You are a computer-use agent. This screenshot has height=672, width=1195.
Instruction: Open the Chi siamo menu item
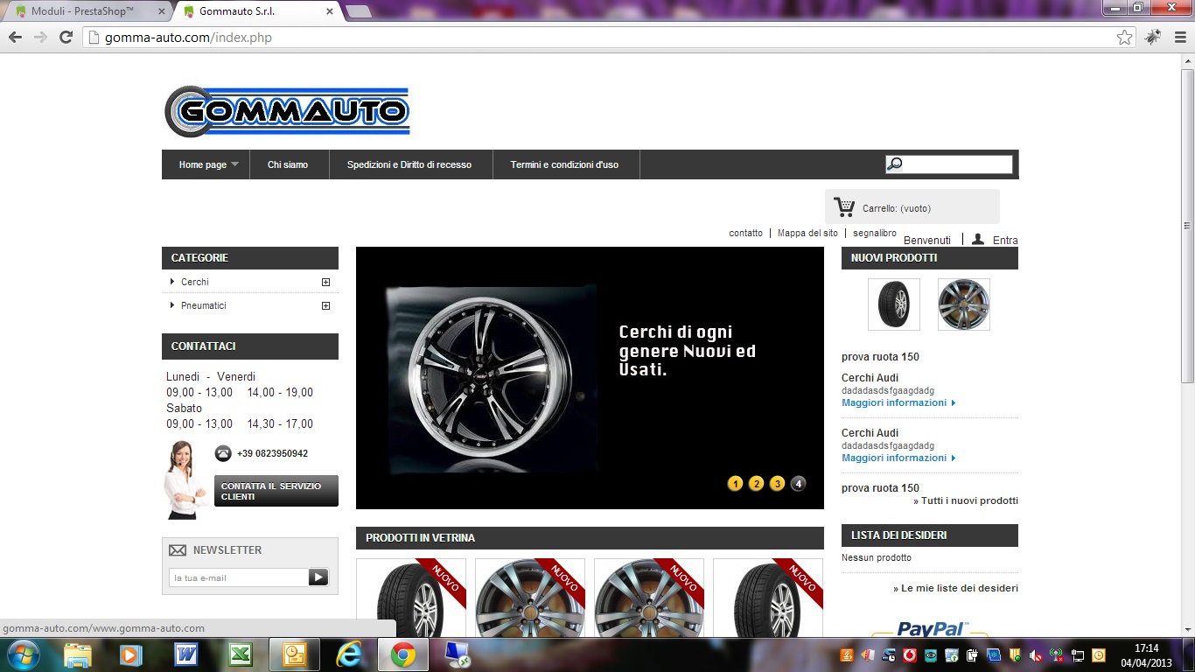(x=288, y=164)
